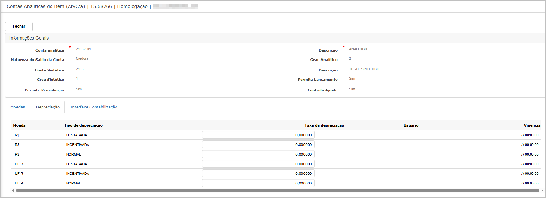Click the horizontal scrollbar right arrow
Screen dimensions: 546x198
(542, 191)
